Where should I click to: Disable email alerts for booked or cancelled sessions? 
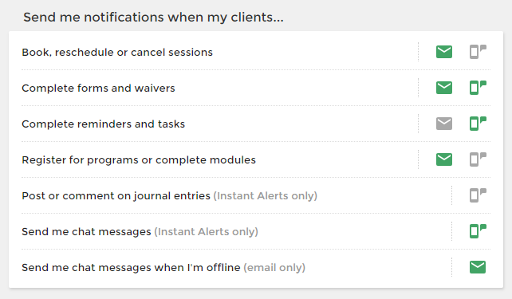click(444, 52)
